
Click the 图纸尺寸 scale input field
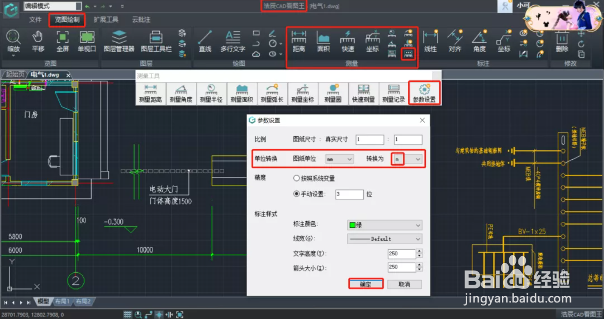pyautogui.click(x=370, y=140)
